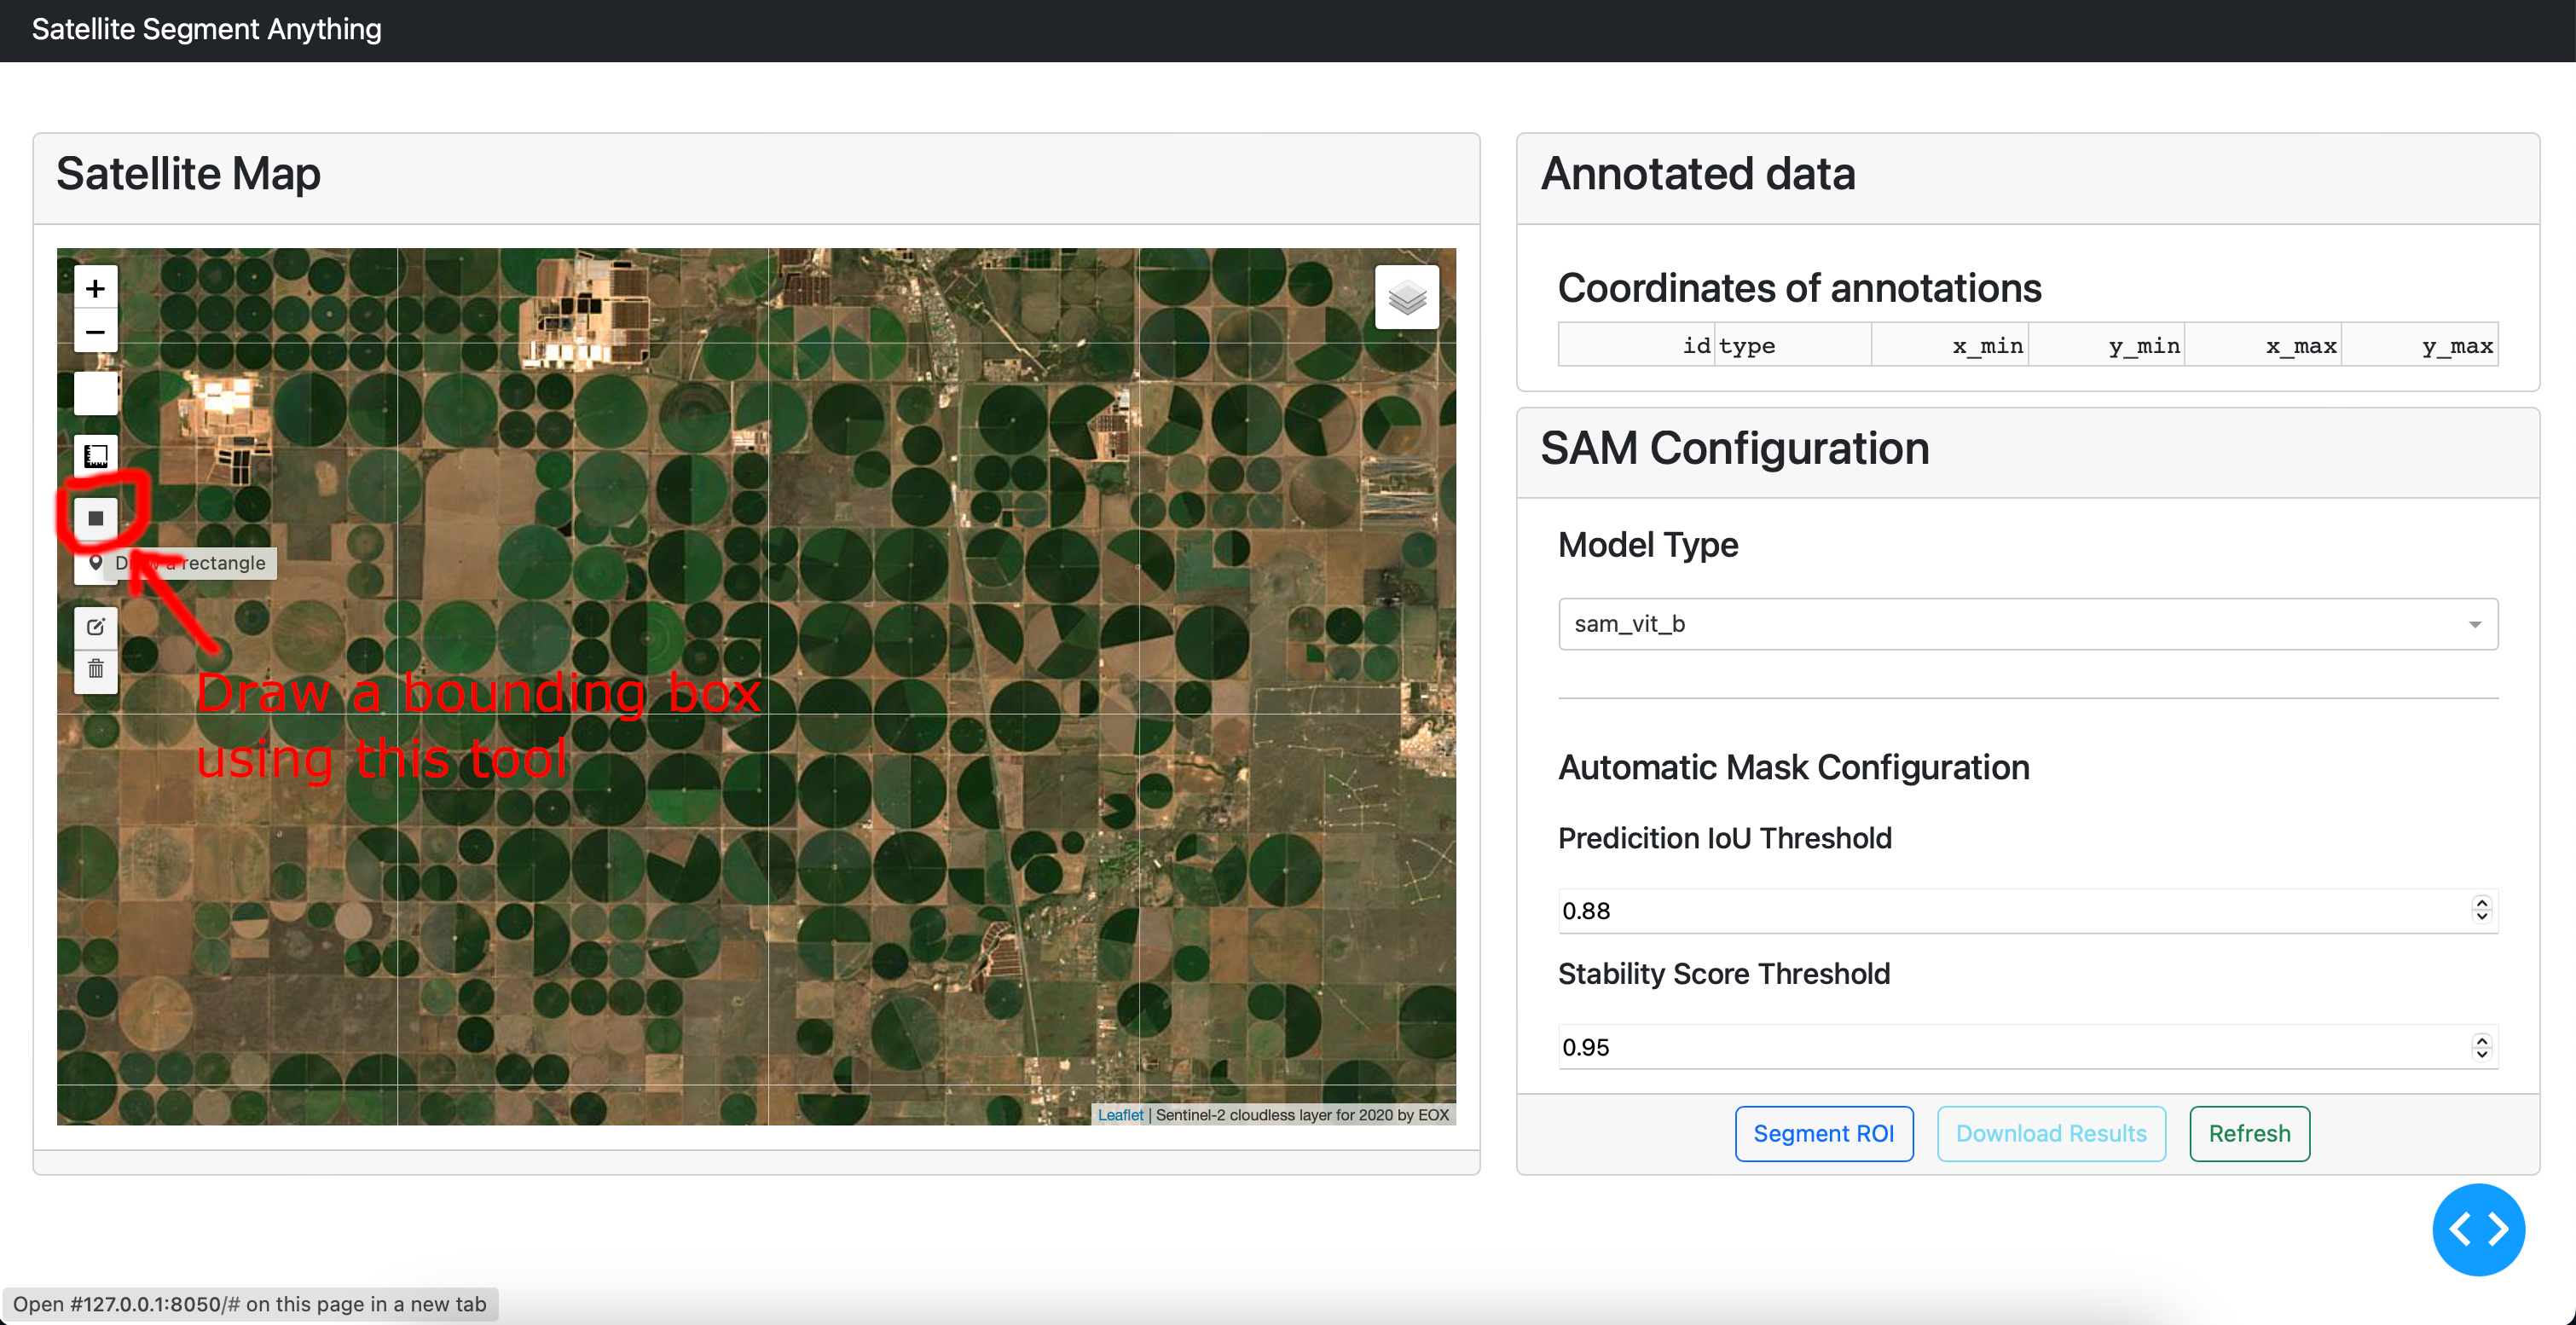
Task: Select the Edit layers icon
Action: click(98, 627)
